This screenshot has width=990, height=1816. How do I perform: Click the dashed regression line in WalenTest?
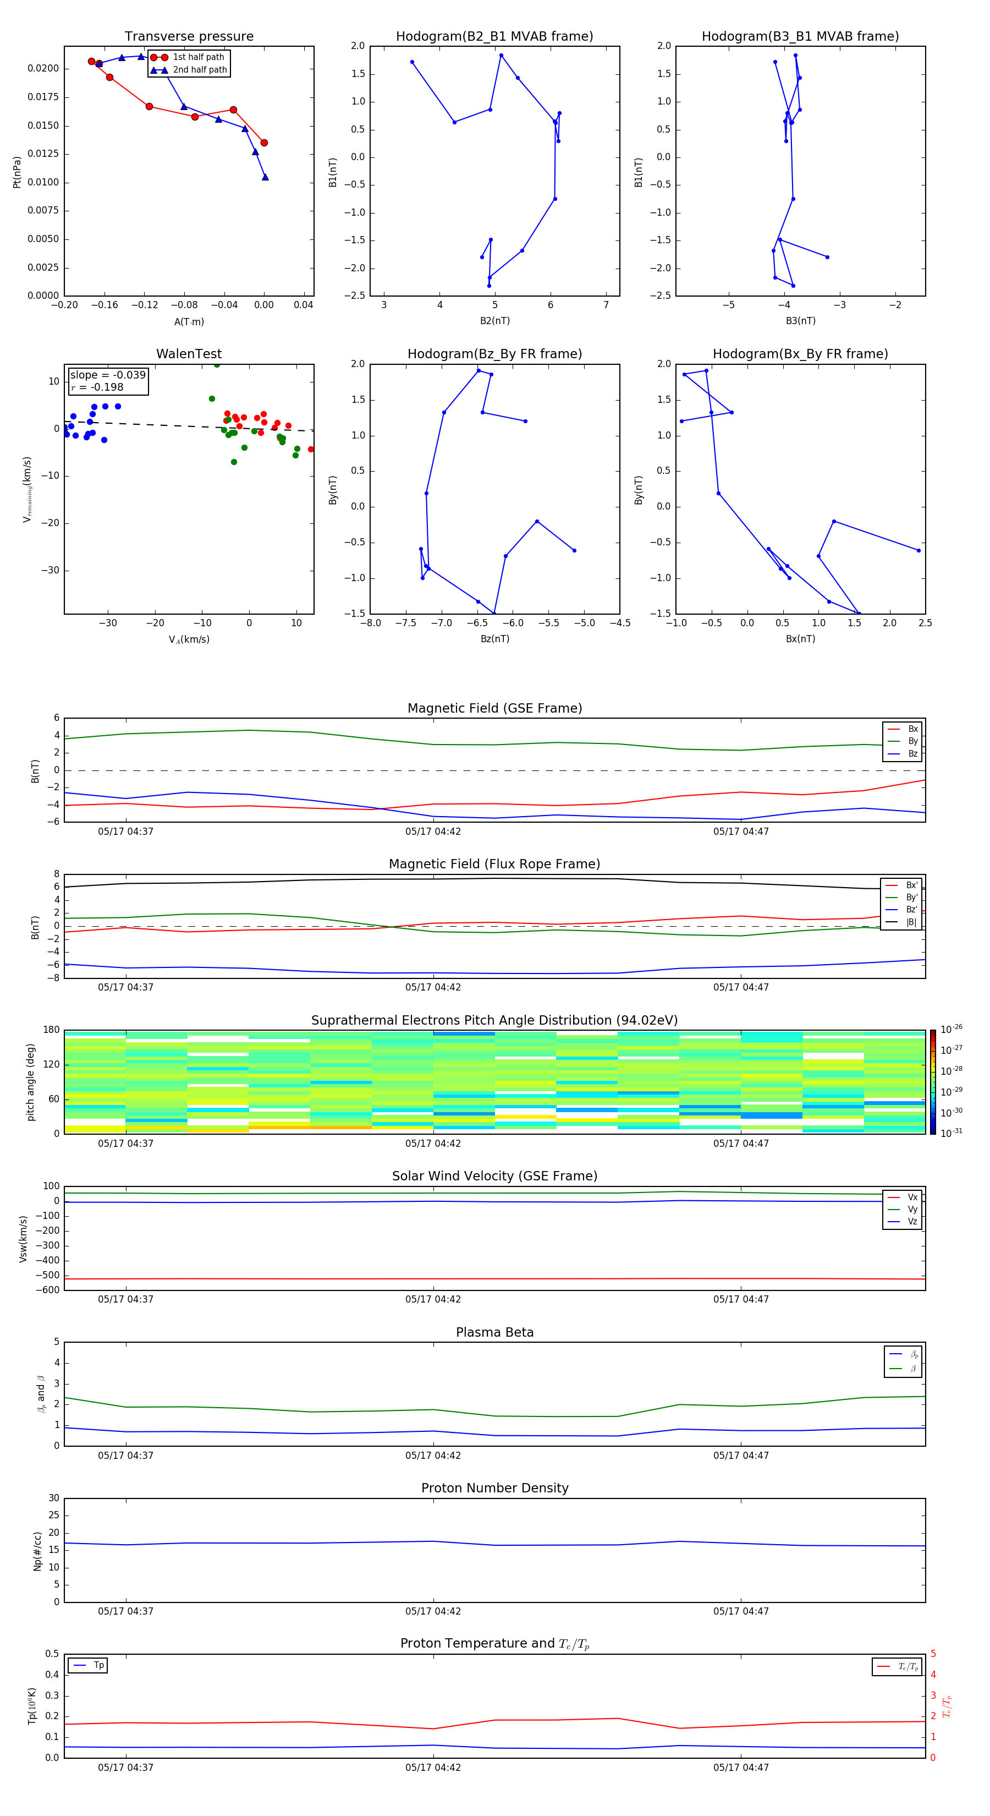189,426
